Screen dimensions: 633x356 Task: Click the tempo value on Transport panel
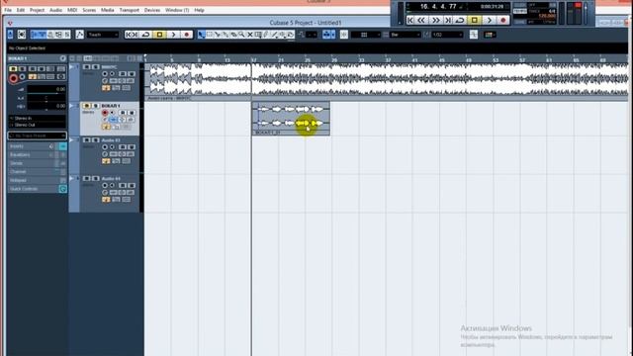[x=547, y=17]
